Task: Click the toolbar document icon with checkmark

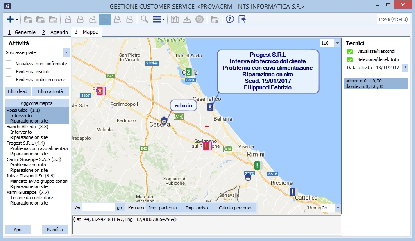Action: (117, 20)
